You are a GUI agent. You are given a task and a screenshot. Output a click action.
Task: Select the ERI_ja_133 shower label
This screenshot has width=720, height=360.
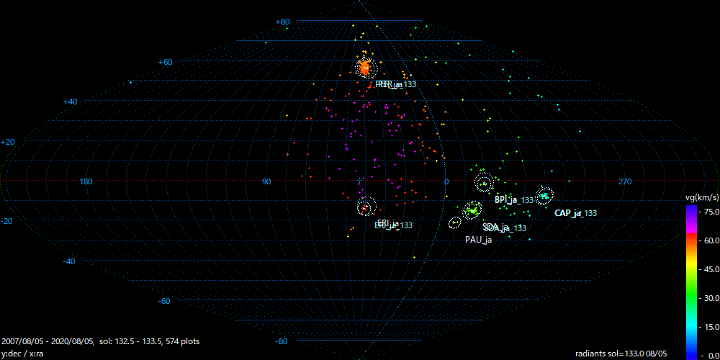click(x=393, y=225)
